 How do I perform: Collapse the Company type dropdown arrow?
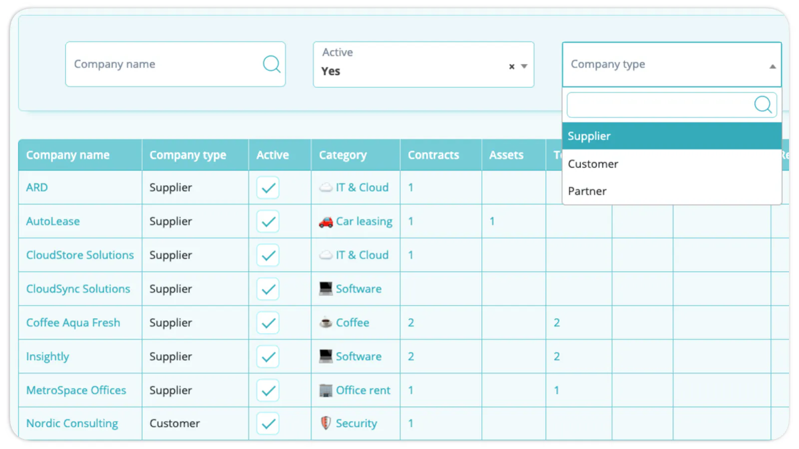pyautogui.click(x=773, y=66)
